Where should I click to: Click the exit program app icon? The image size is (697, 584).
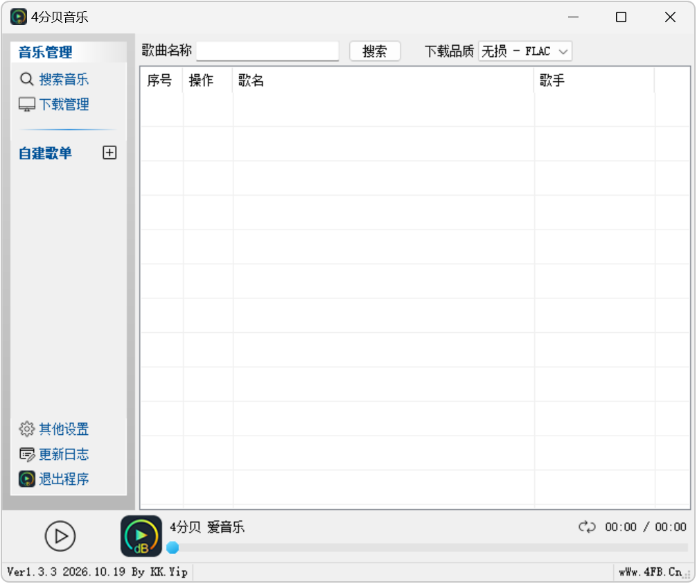26,479
